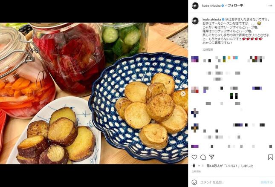Open the emoji picker smiley icon
This screenshot has width=275, height=187.
194,182
